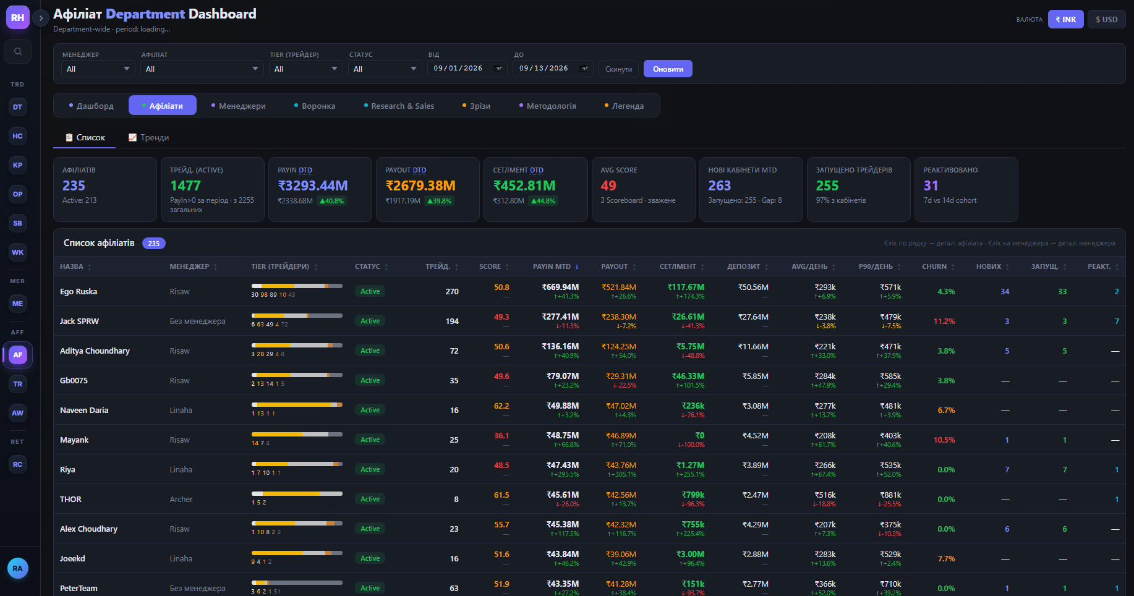Click the Оновити button
Screen dimensions: 1134x596
pyautogui.click(x=668, y=69)
